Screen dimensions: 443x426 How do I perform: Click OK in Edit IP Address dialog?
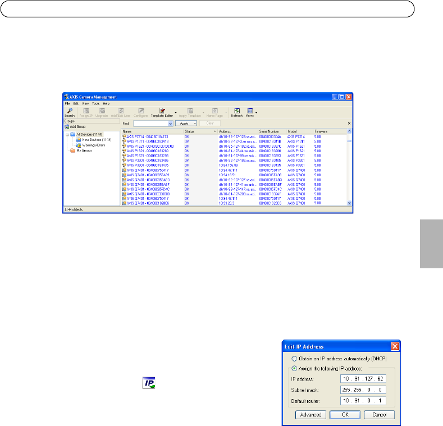tap(345, 414)
